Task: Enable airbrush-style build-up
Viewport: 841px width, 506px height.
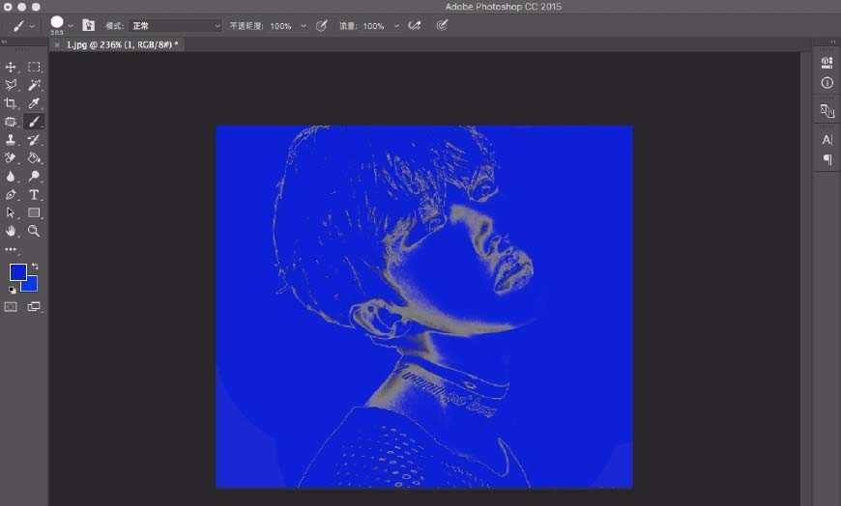Action: tap(414, 26)
